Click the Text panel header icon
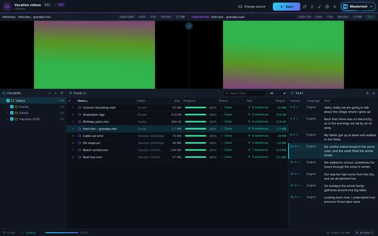This screenshot has height=236, width=378. click(x=292, y=93)
